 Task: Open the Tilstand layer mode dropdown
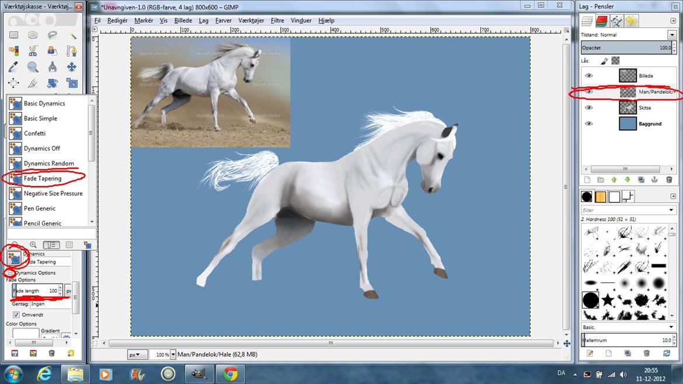(671, 35)
